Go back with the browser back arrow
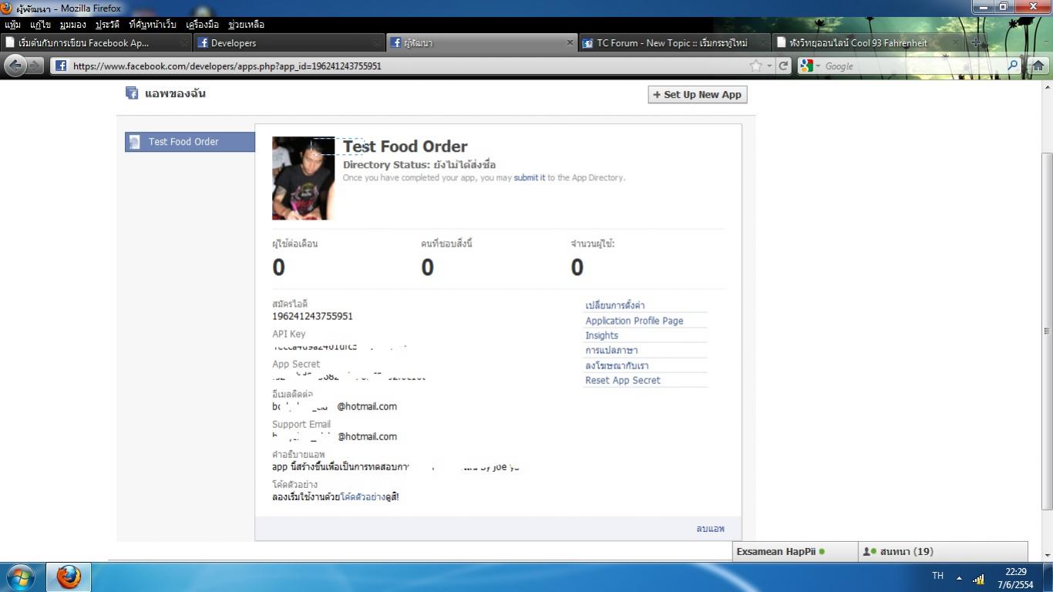The height and width of the screenshot is (592, 1053). point(15,66)
